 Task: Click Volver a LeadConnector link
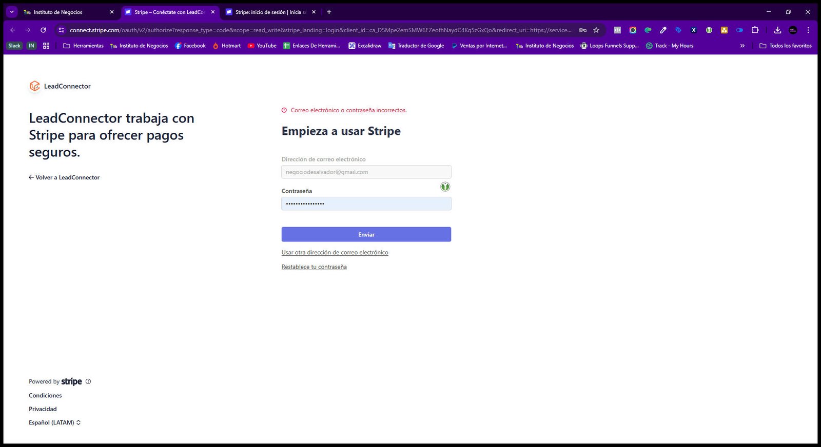[64, 177]
